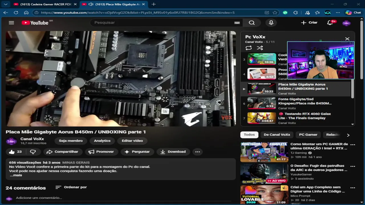Go back in browser
365x205 pixels.
[x=6, y=13]
